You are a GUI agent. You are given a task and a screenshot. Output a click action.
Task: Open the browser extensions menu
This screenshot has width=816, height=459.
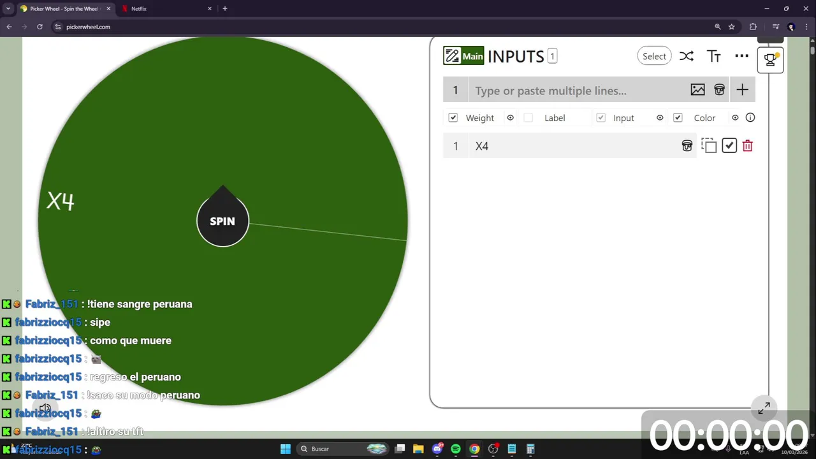[753, 27]
